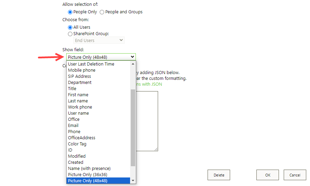Image resolution: width=310 pixels, height=186 pixels.
Task: Choose the All Users radio option
Action: (70, 27)
